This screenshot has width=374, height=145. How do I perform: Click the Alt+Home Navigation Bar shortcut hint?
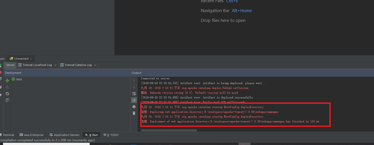242,11
